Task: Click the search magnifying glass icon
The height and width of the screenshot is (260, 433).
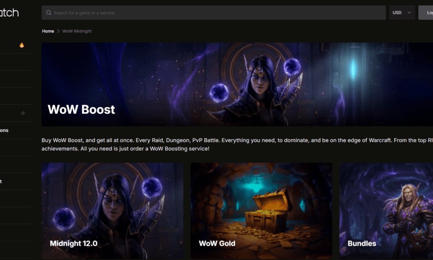Action: tap(48, 13)
